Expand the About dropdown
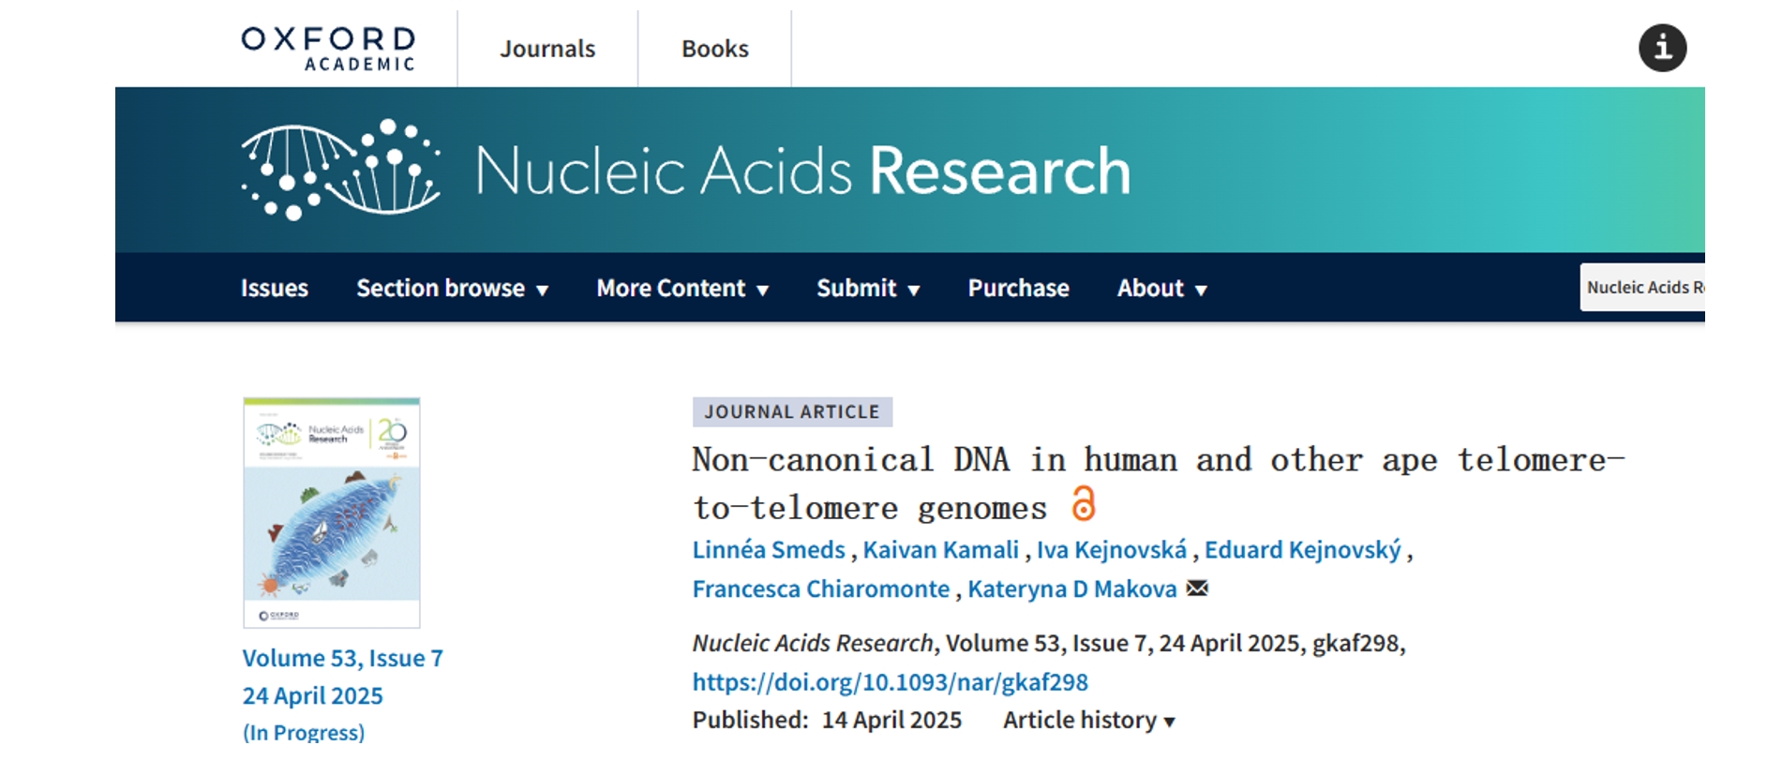Screen dimensions: 1782x760 tap(1161, 288)
